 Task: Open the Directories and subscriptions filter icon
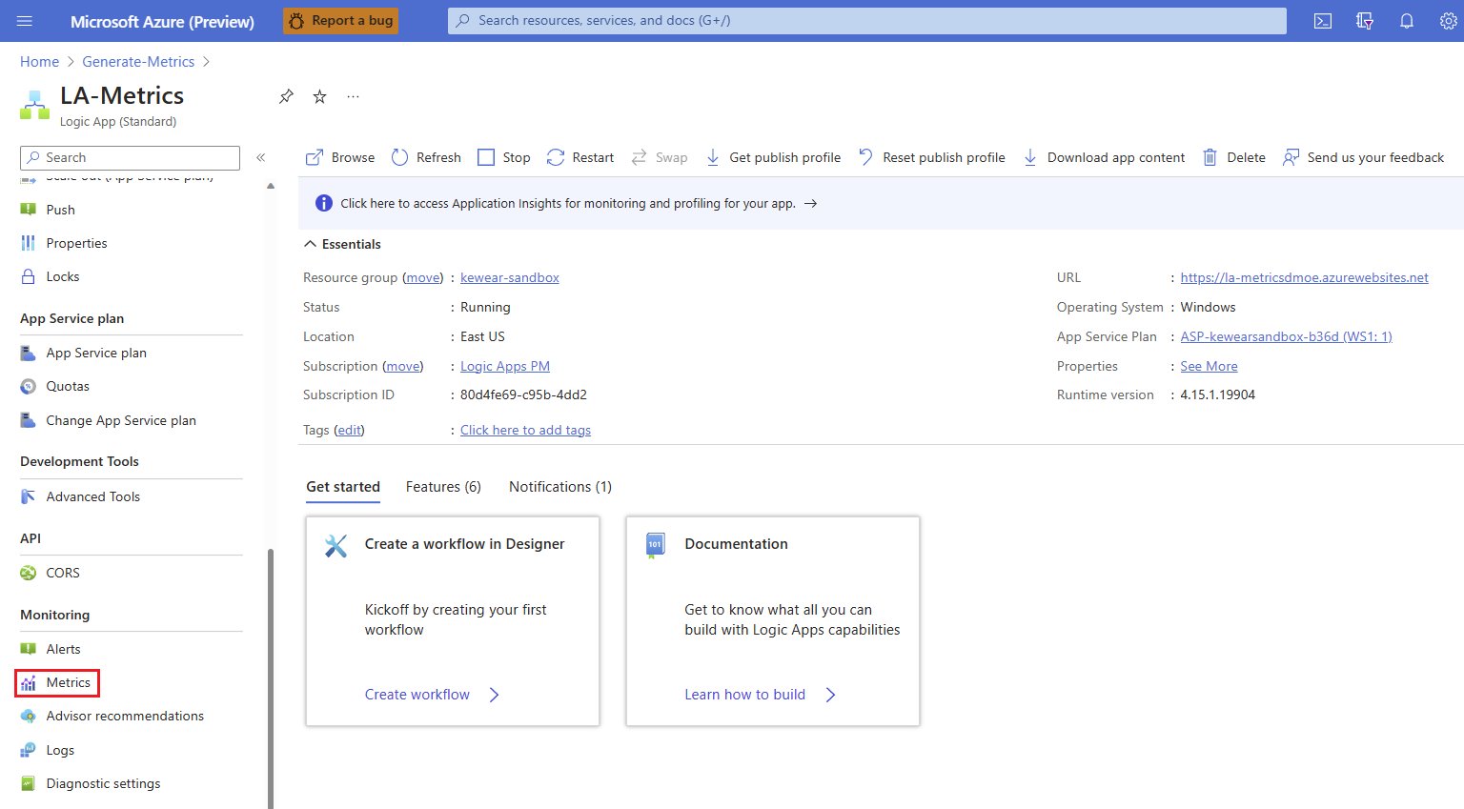point(1365,21)
